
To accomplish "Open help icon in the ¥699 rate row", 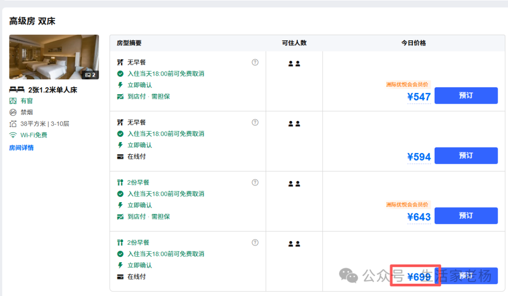I will [x=255, y=243].
